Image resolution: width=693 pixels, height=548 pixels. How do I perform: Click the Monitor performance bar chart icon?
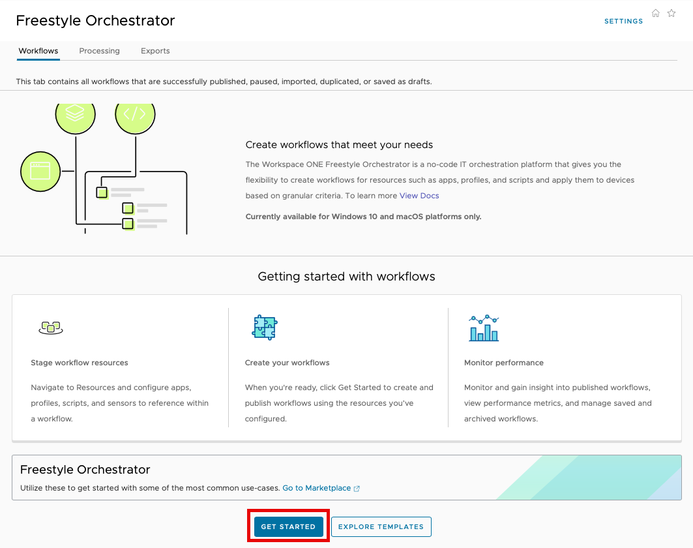coord(484,327)
